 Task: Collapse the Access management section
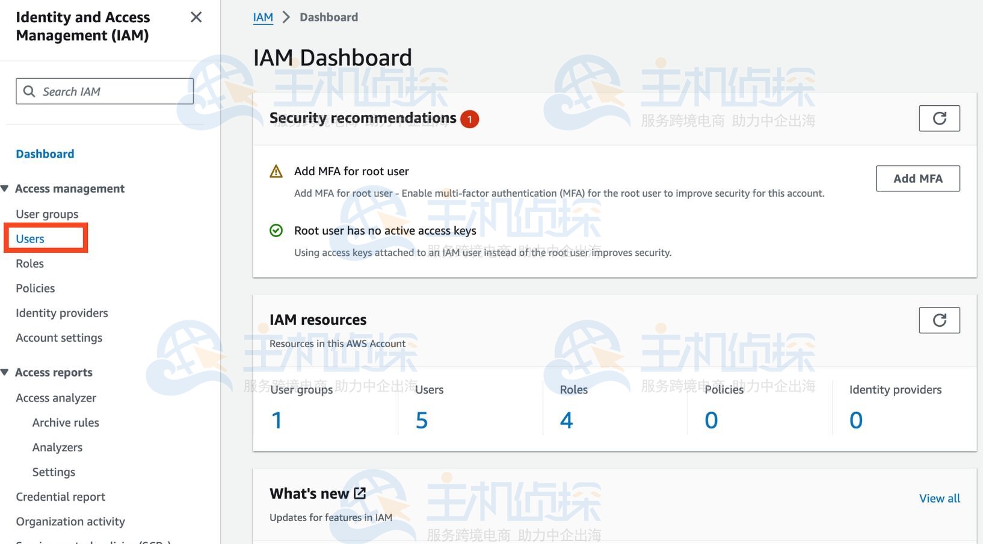point(5,188)
